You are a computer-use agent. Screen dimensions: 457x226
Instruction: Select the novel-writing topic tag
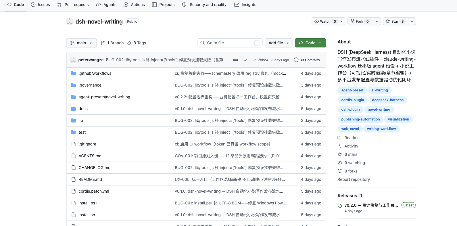[379, 110]
